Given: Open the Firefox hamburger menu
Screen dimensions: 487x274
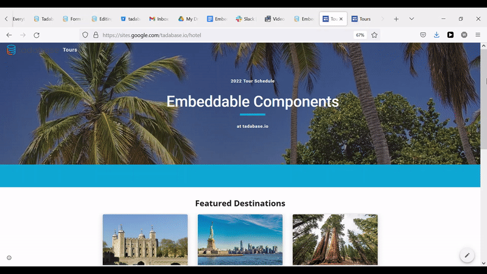Looking at the screenshot, I should (x=478, y=35).
